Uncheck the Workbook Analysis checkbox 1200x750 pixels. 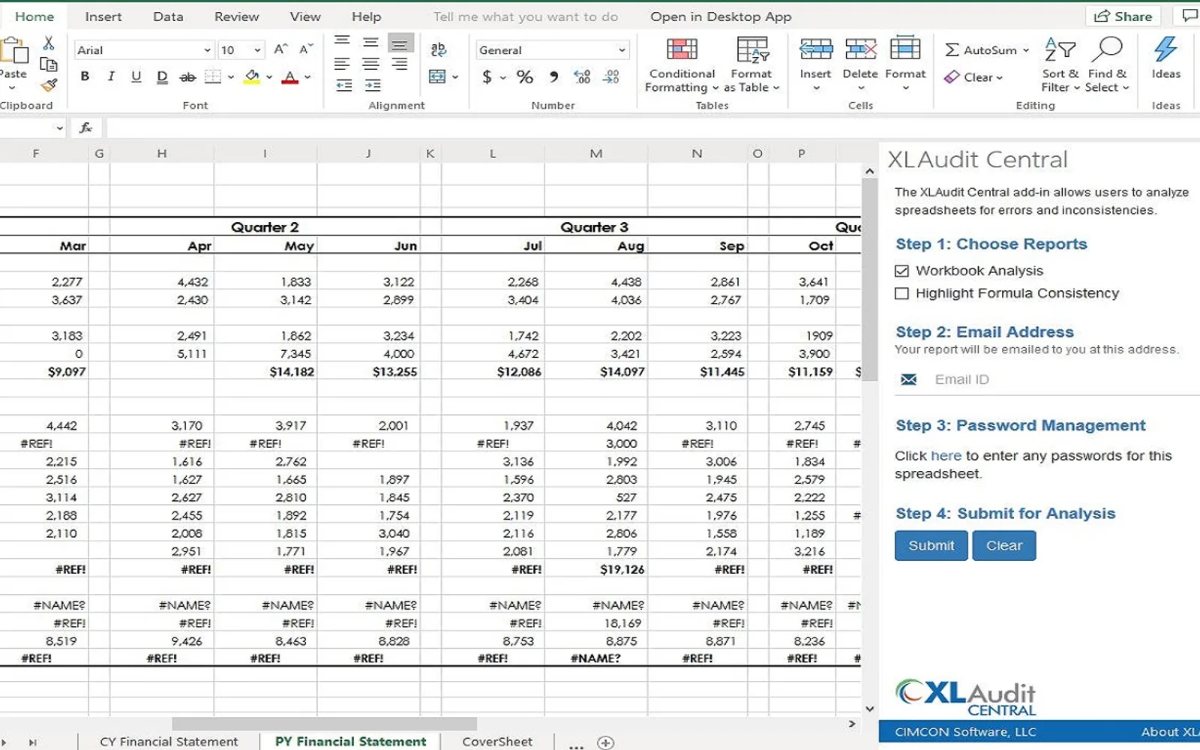901,271
